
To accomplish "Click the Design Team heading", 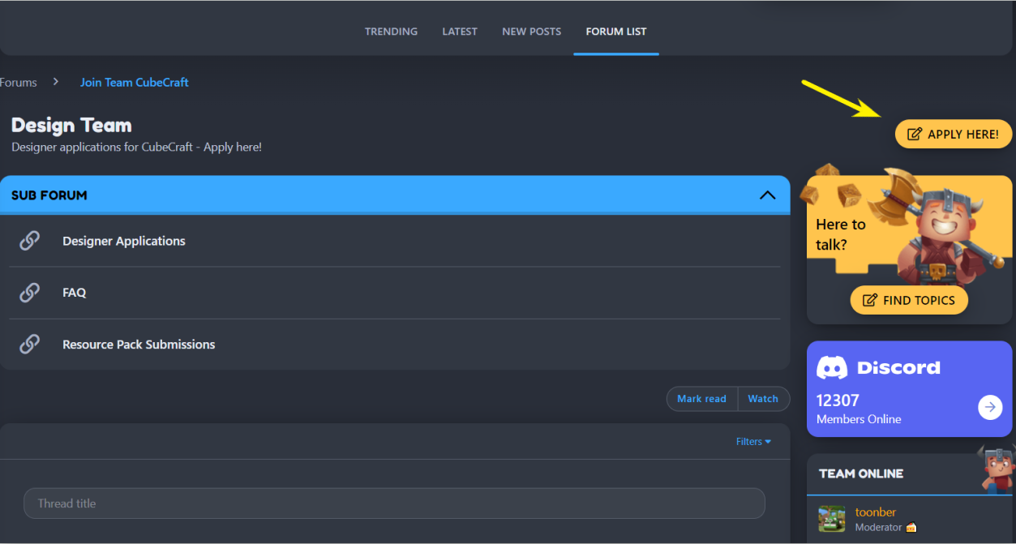I will click(71, 126).
